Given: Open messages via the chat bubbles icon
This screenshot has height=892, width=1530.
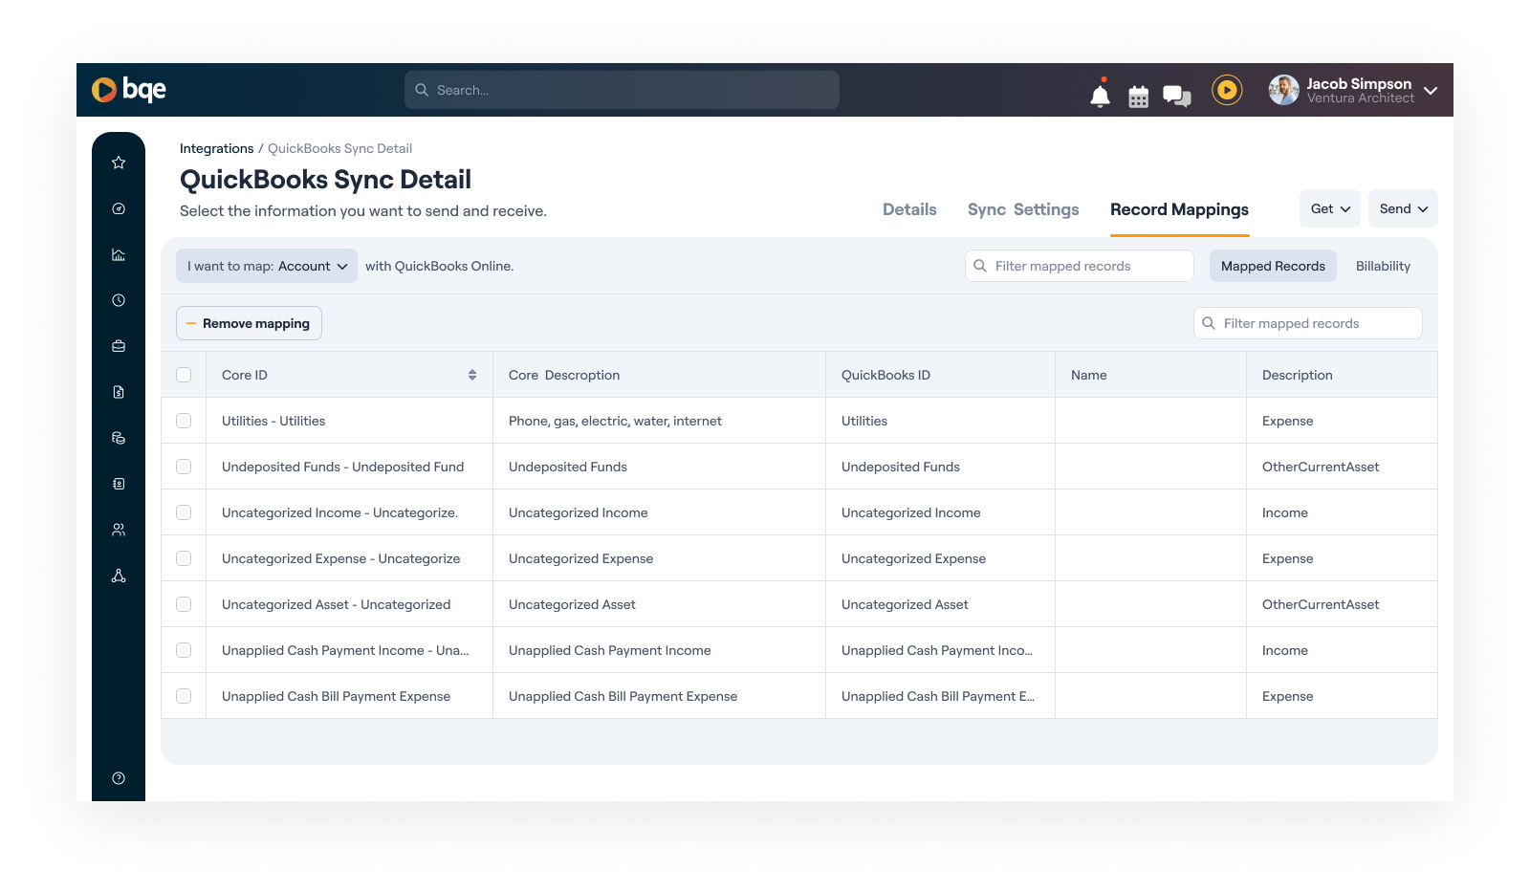Looking at the screenshot, I should tap(1176, 95).
